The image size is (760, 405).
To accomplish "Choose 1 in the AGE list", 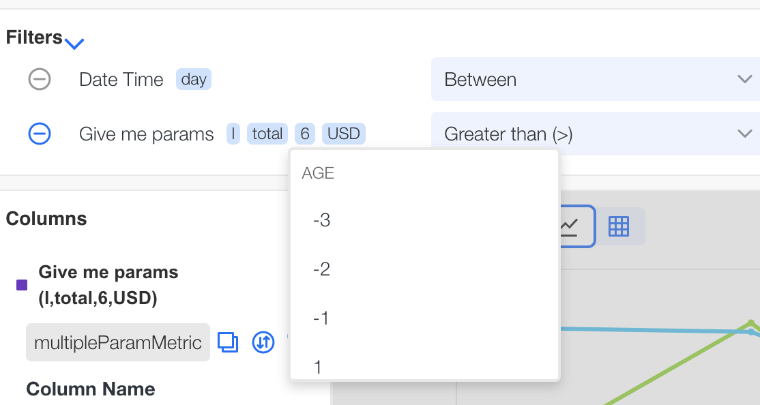I will (x=424, y=363).
